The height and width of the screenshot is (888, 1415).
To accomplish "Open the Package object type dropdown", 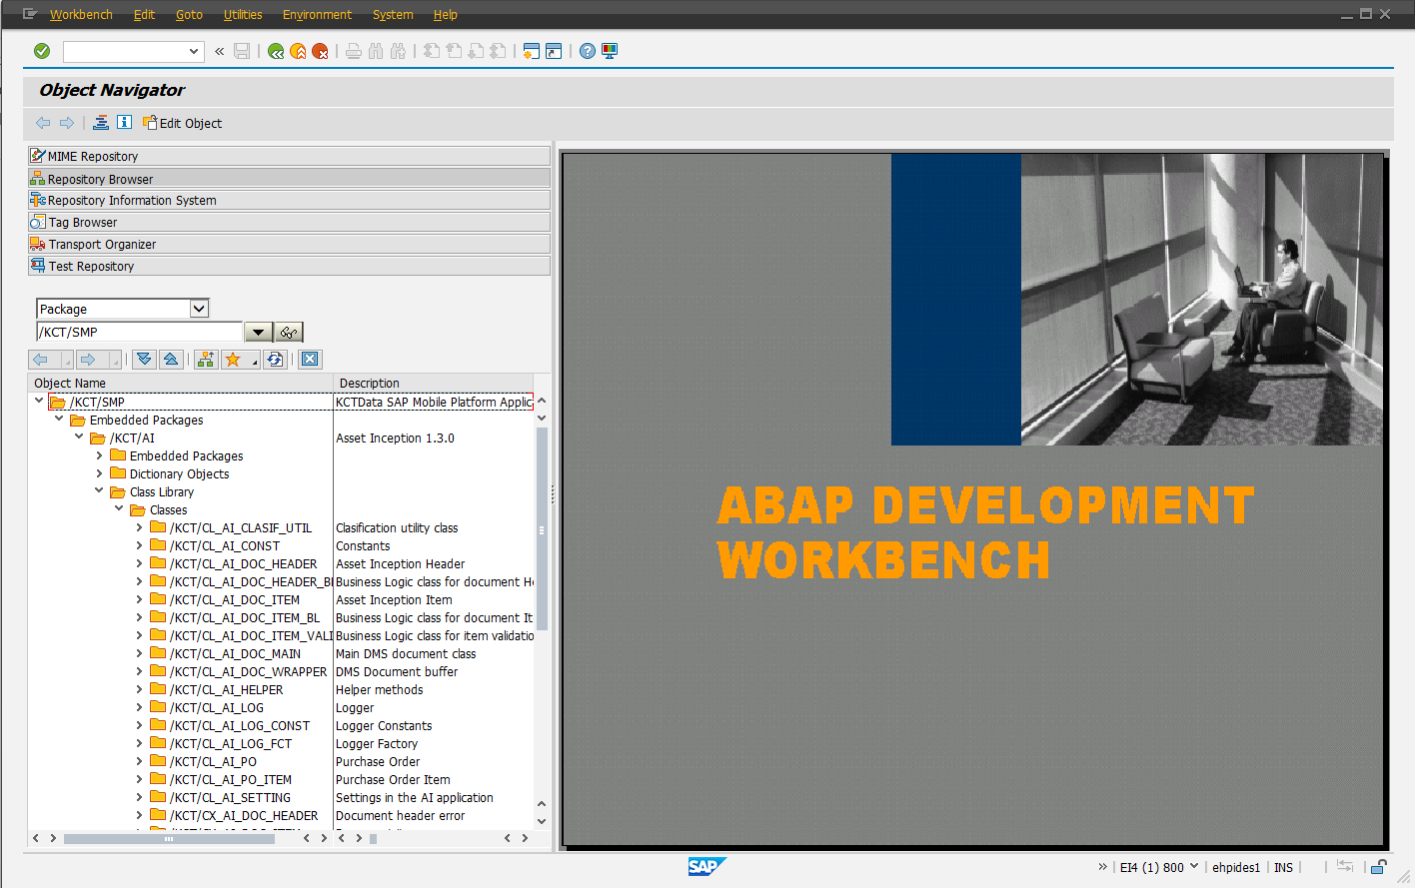I will (199, 309).
